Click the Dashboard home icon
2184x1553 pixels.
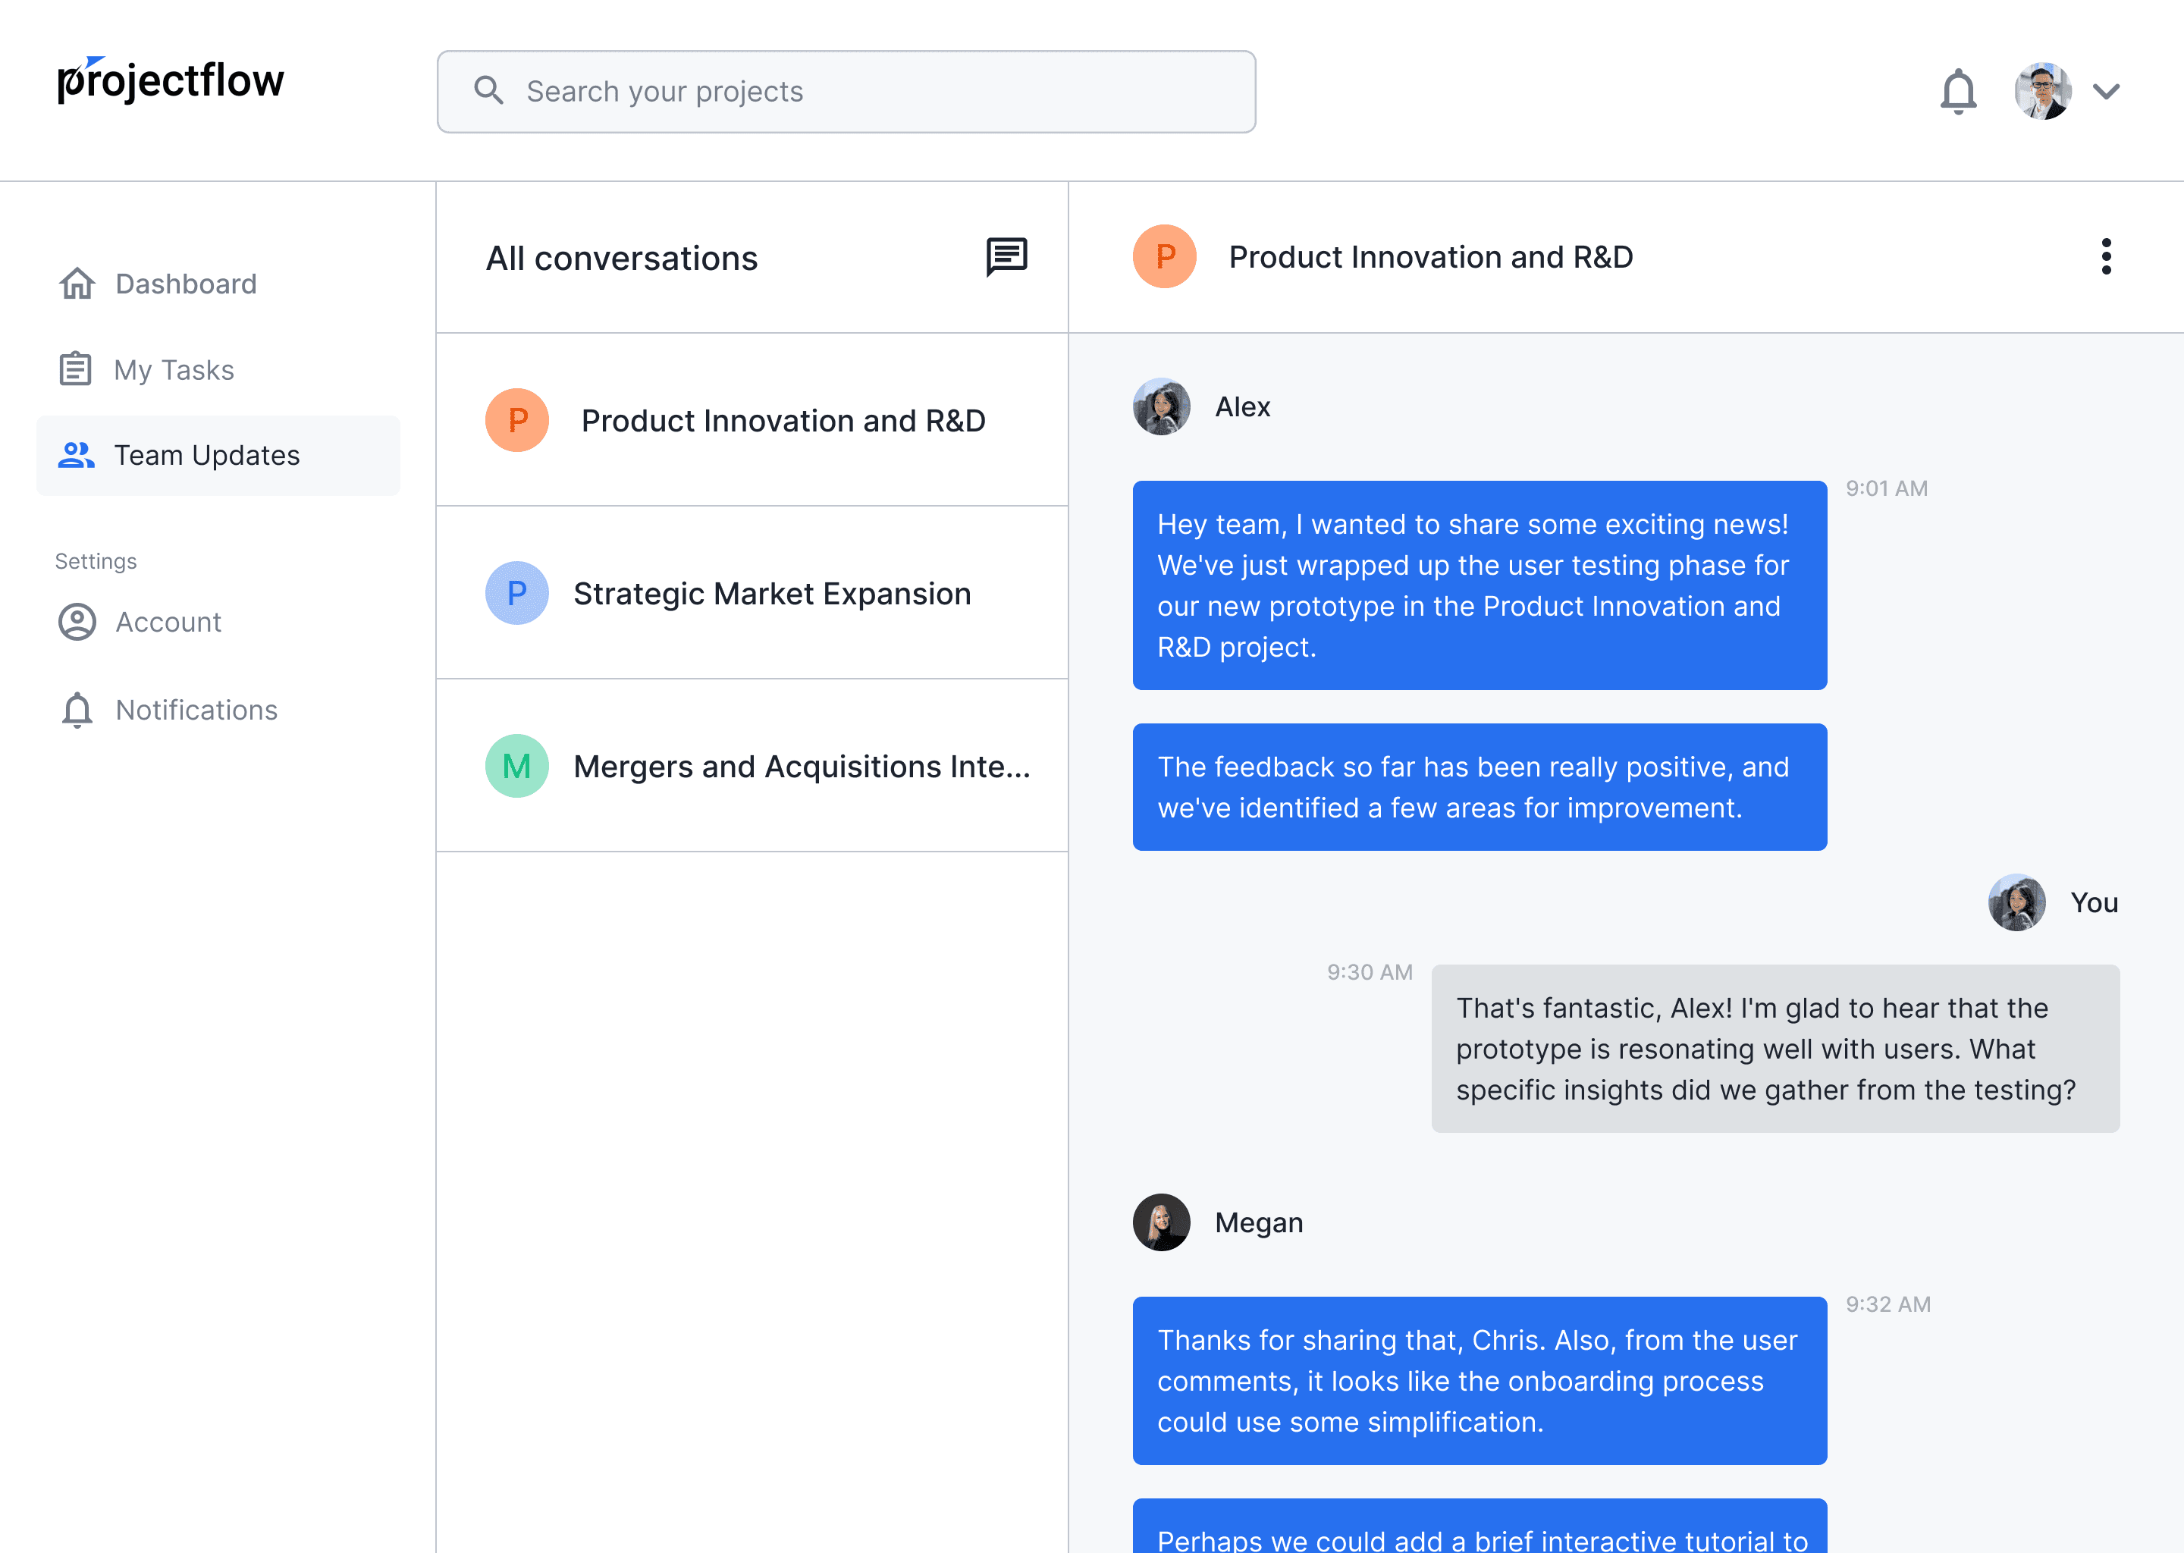tap(77, 284)
